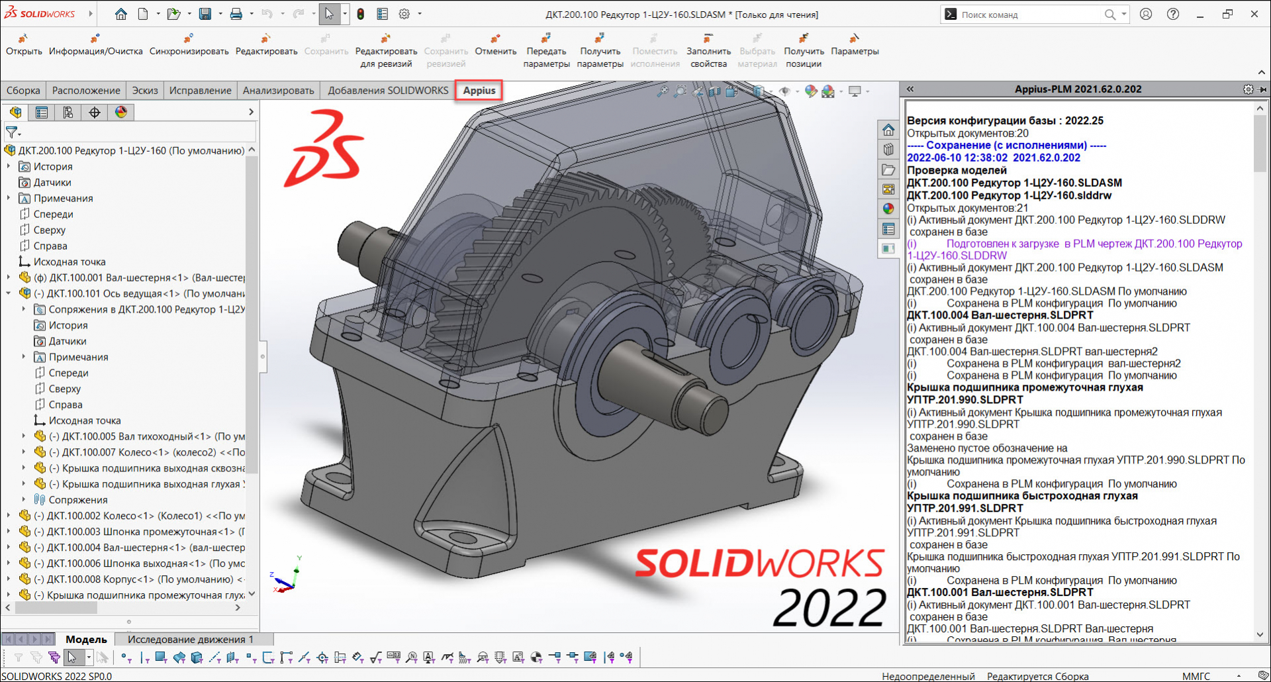Click the 'Передать параметры' command
Screen dimensions: 1271x682
(546, 51)
